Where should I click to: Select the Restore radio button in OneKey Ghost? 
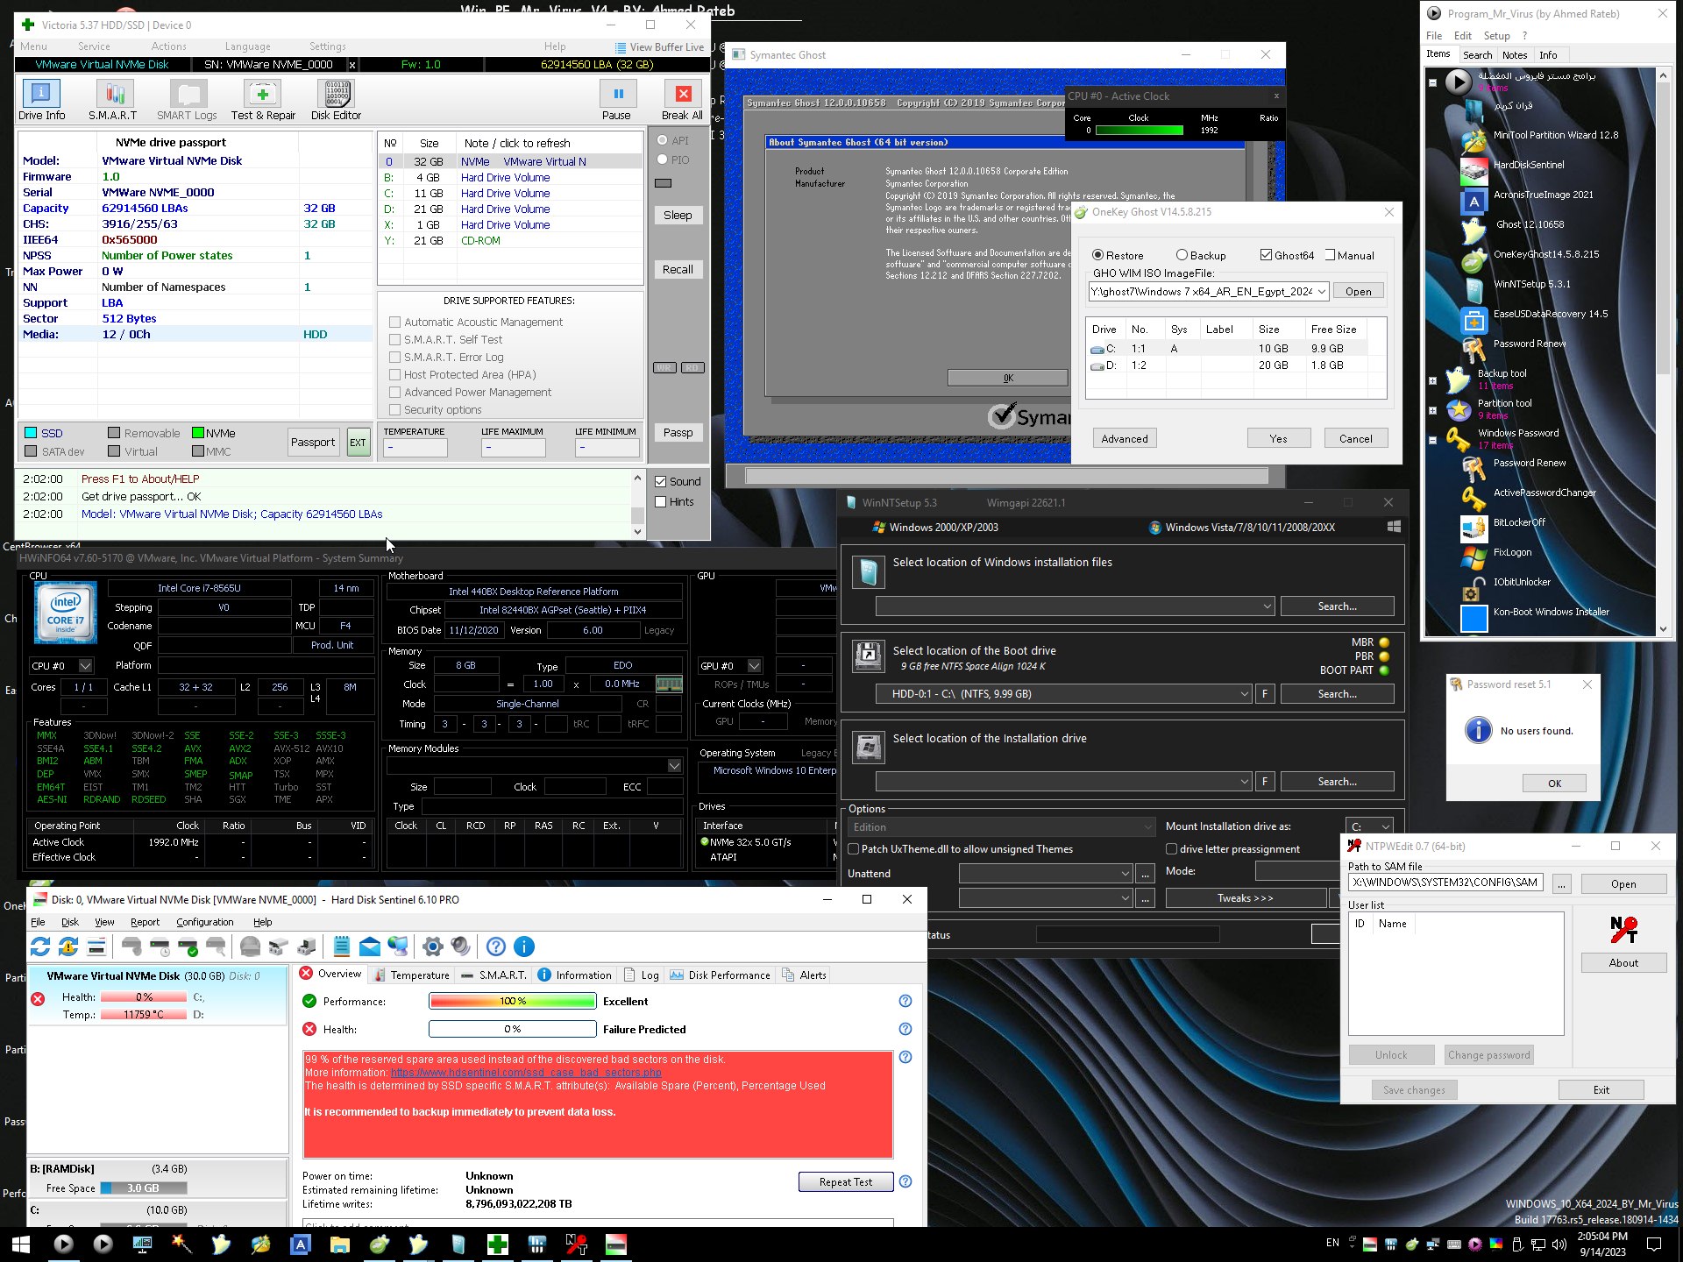(x=1097, y=255)
